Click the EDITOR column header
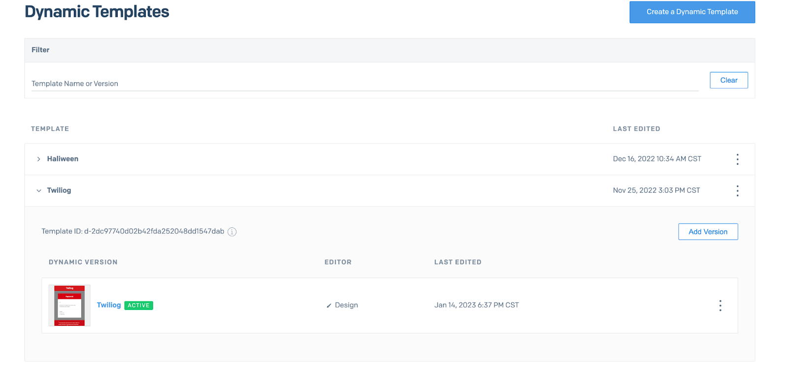Viewport: 788px width, 375px height. 338,262
